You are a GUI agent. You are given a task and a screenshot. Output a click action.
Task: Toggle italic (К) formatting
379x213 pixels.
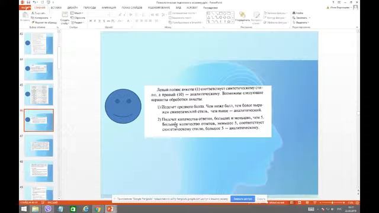[x=95, y=21]
